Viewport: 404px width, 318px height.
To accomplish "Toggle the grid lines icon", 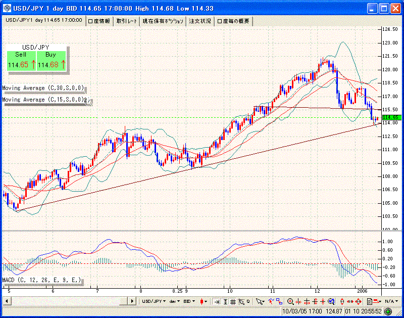I will click(233, 301).
